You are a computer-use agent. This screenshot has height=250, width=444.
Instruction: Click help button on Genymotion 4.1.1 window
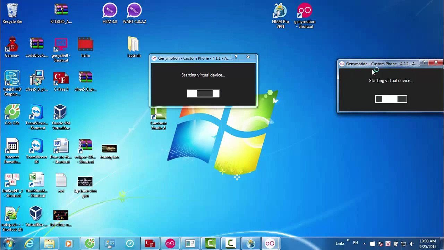236,57
